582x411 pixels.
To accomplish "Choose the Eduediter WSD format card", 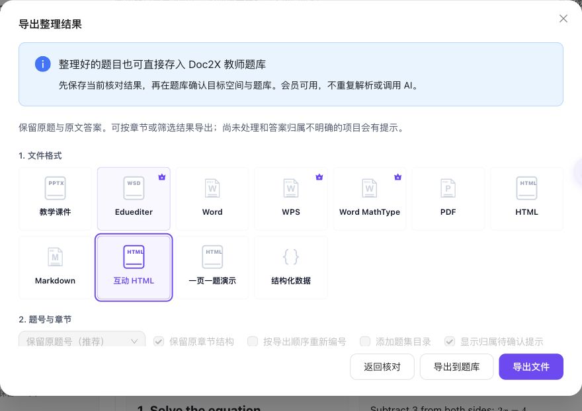I will click(x=134, y=199).
